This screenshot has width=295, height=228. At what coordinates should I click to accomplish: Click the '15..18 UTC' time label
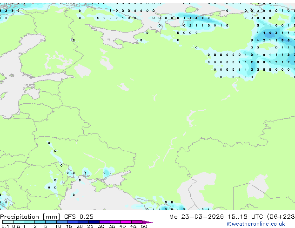[x=245, y=217]
